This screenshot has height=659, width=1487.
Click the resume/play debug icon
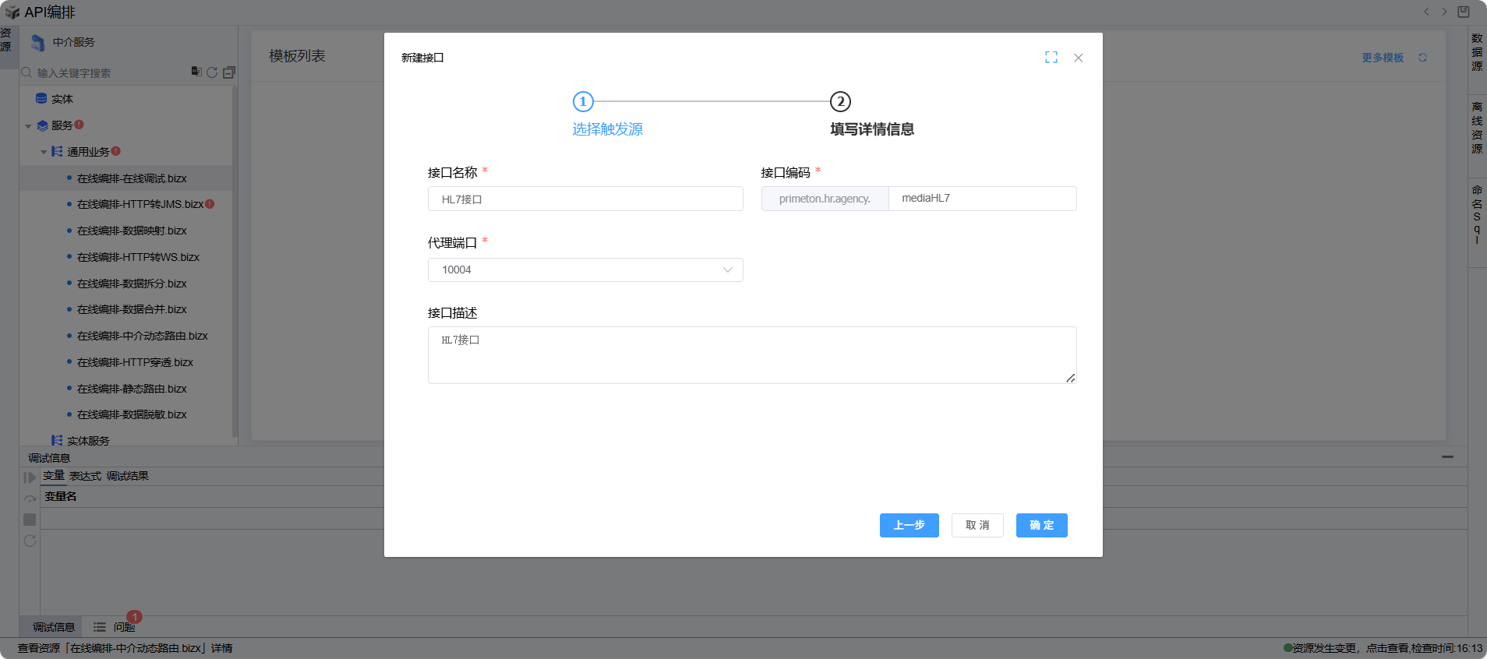pyautogui.click(x=30, y=478)
